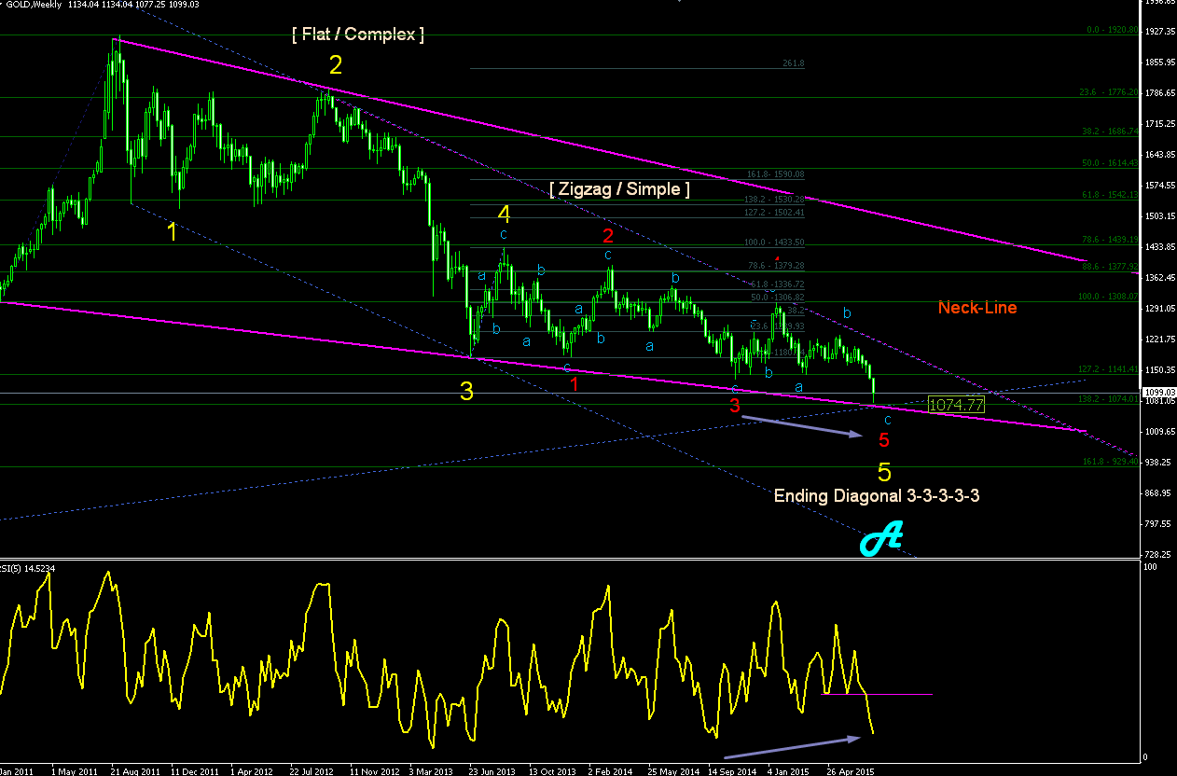
Task: Select the [ Zigzag / Simple ] annotation
Action: coord(620,189)
